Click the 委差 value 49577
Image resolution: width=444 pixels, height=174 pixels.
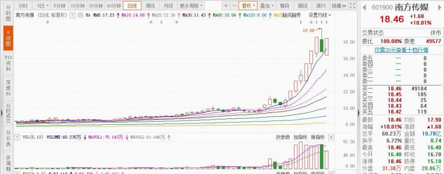point(433,41)
